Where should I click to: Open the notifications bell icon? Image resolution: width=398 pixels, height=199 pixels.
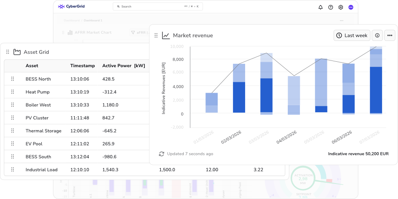pos(320,8)
